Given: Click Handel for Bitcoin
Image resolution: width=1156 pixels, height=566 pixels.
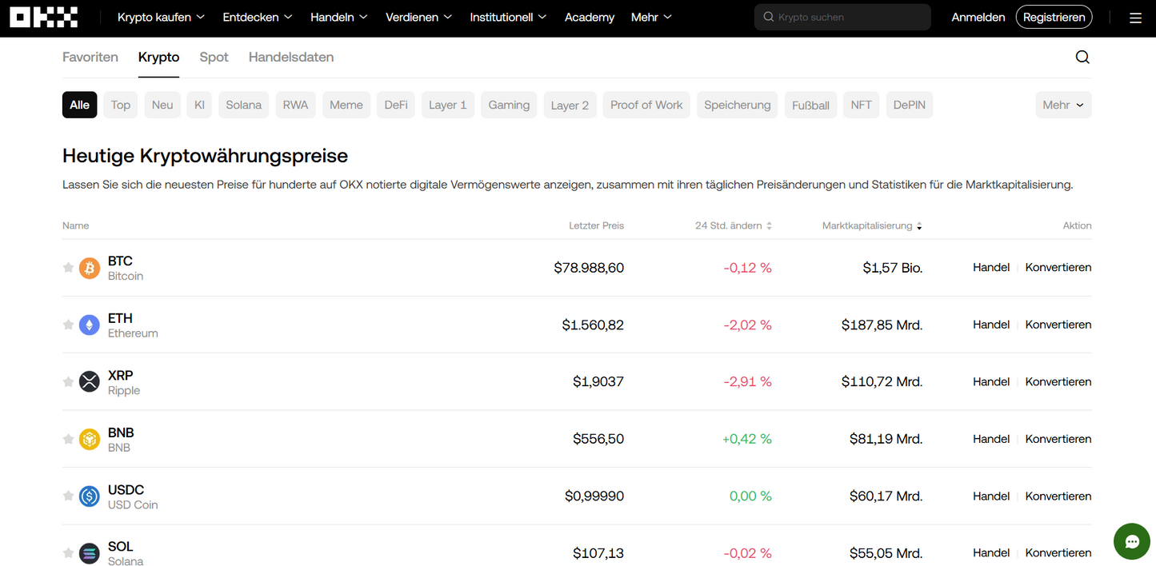Looking at the screenshot, I should [x=991, y=267].
